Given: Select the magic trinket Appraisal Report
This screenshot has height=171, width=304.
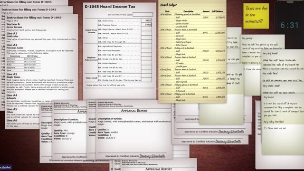Looking at the screenshot, I should (x=134, y=129).
